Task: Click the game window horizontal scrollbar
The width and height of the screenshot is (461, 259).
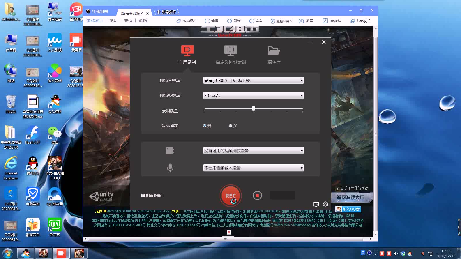Action: pyautogui.click(x=226, y=239)
